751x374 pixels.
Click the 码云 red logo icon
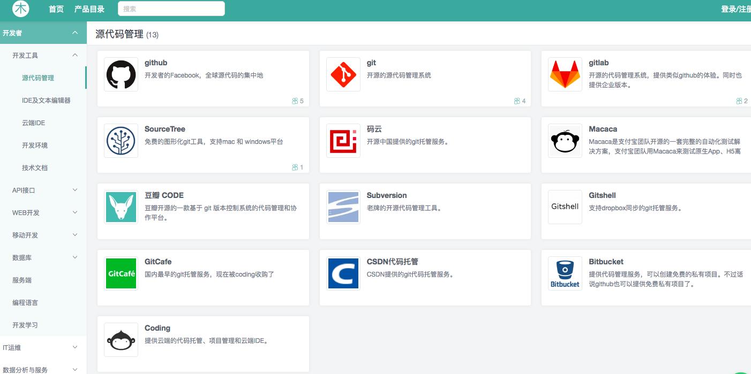pyautogui.click(x=343, y=141)
